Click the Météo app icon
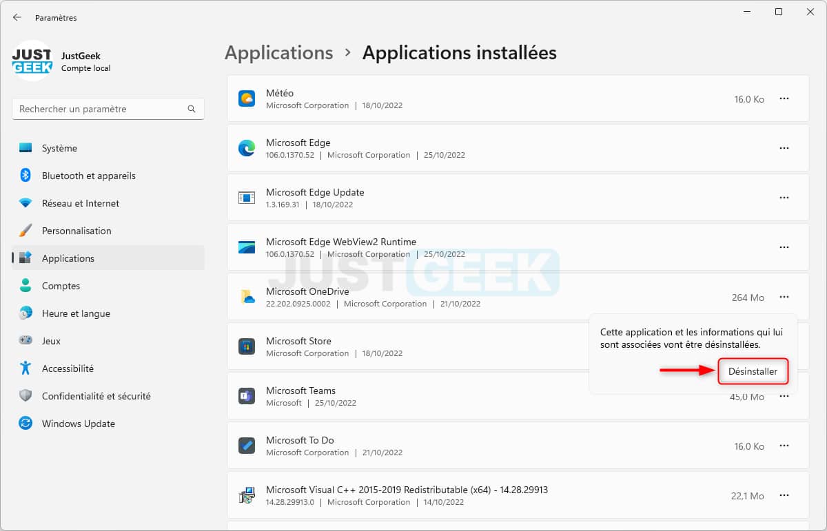Viewport: 827px width, 531px height. tap(247, 98)
